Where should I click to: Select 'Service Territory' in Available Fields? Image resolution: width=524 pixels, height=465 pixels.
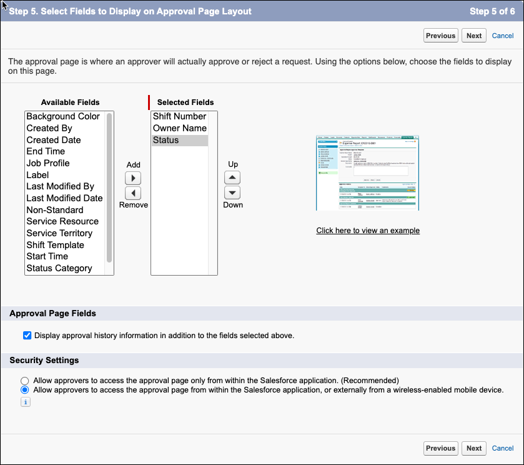click(65, 233)
